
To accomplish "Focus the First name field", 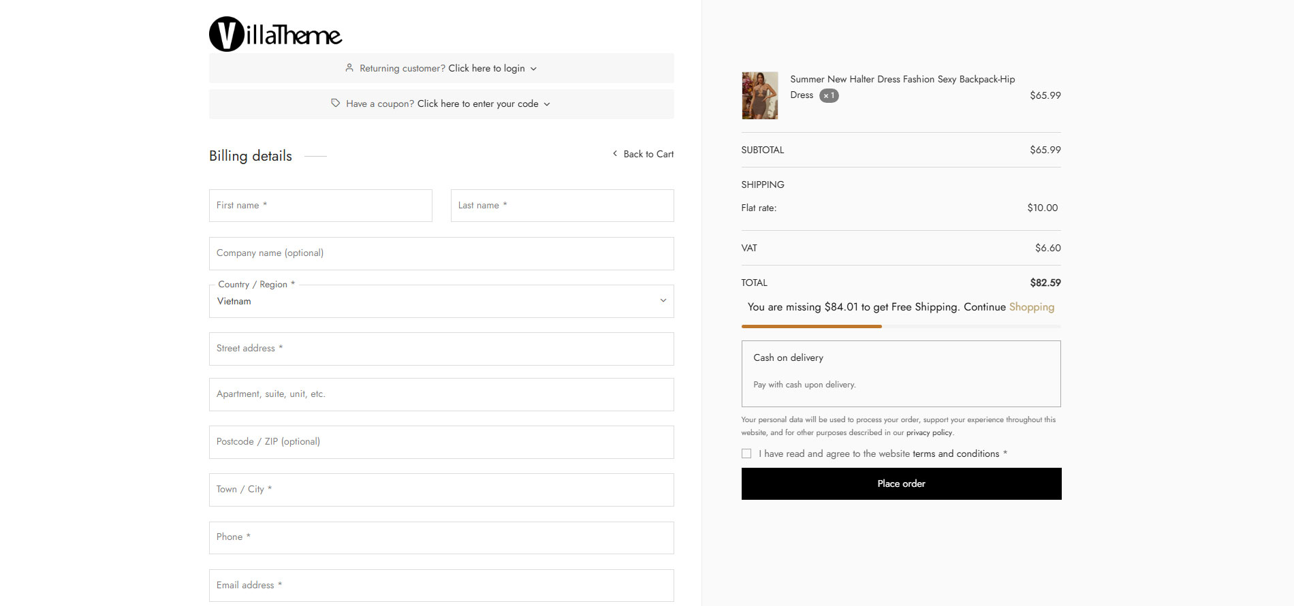I will [x=320, y=206].
